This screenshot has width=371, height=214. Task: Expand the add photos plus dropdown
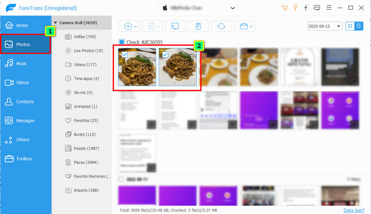click(130, 26)
